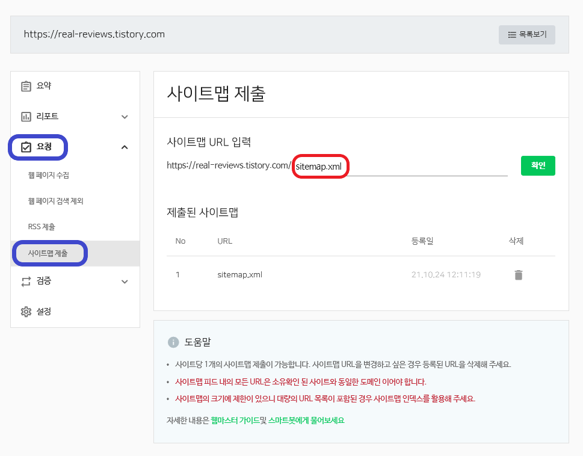Click sitemap.xml in the submitted table
583x456 pixels.
coord(240,275)
